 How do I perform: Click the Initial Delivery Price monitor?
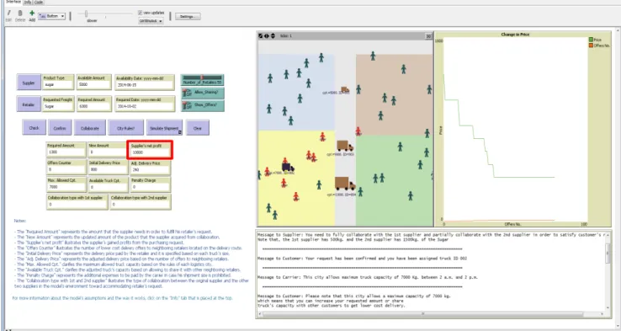tap(108, 167)
